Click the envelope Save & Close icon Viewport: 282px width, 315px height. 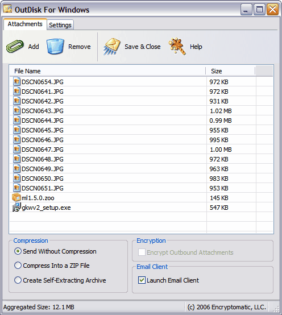(x=112, y=47)
